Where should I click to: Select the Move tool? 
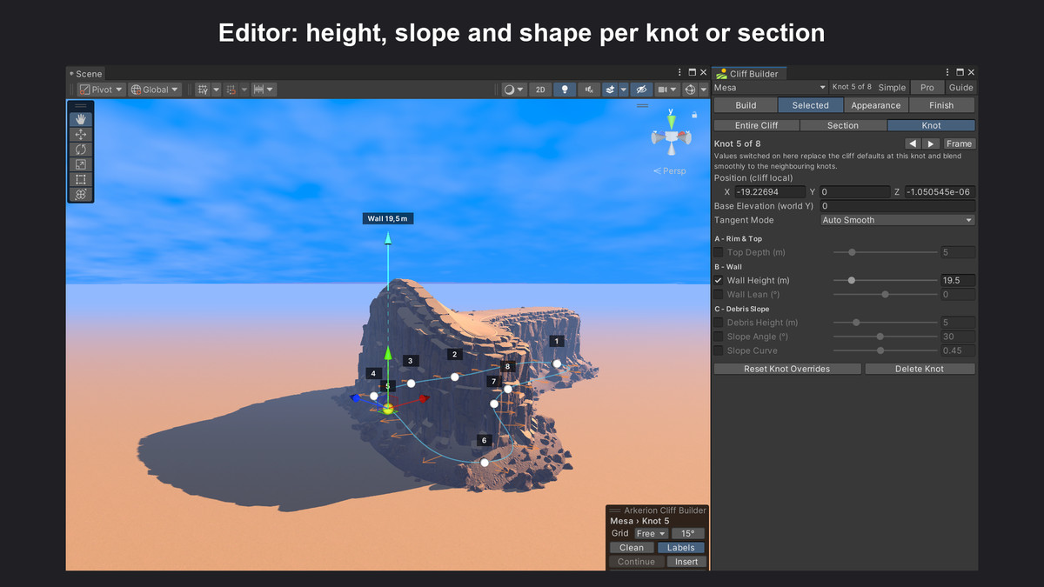click(x=81, y=135)
